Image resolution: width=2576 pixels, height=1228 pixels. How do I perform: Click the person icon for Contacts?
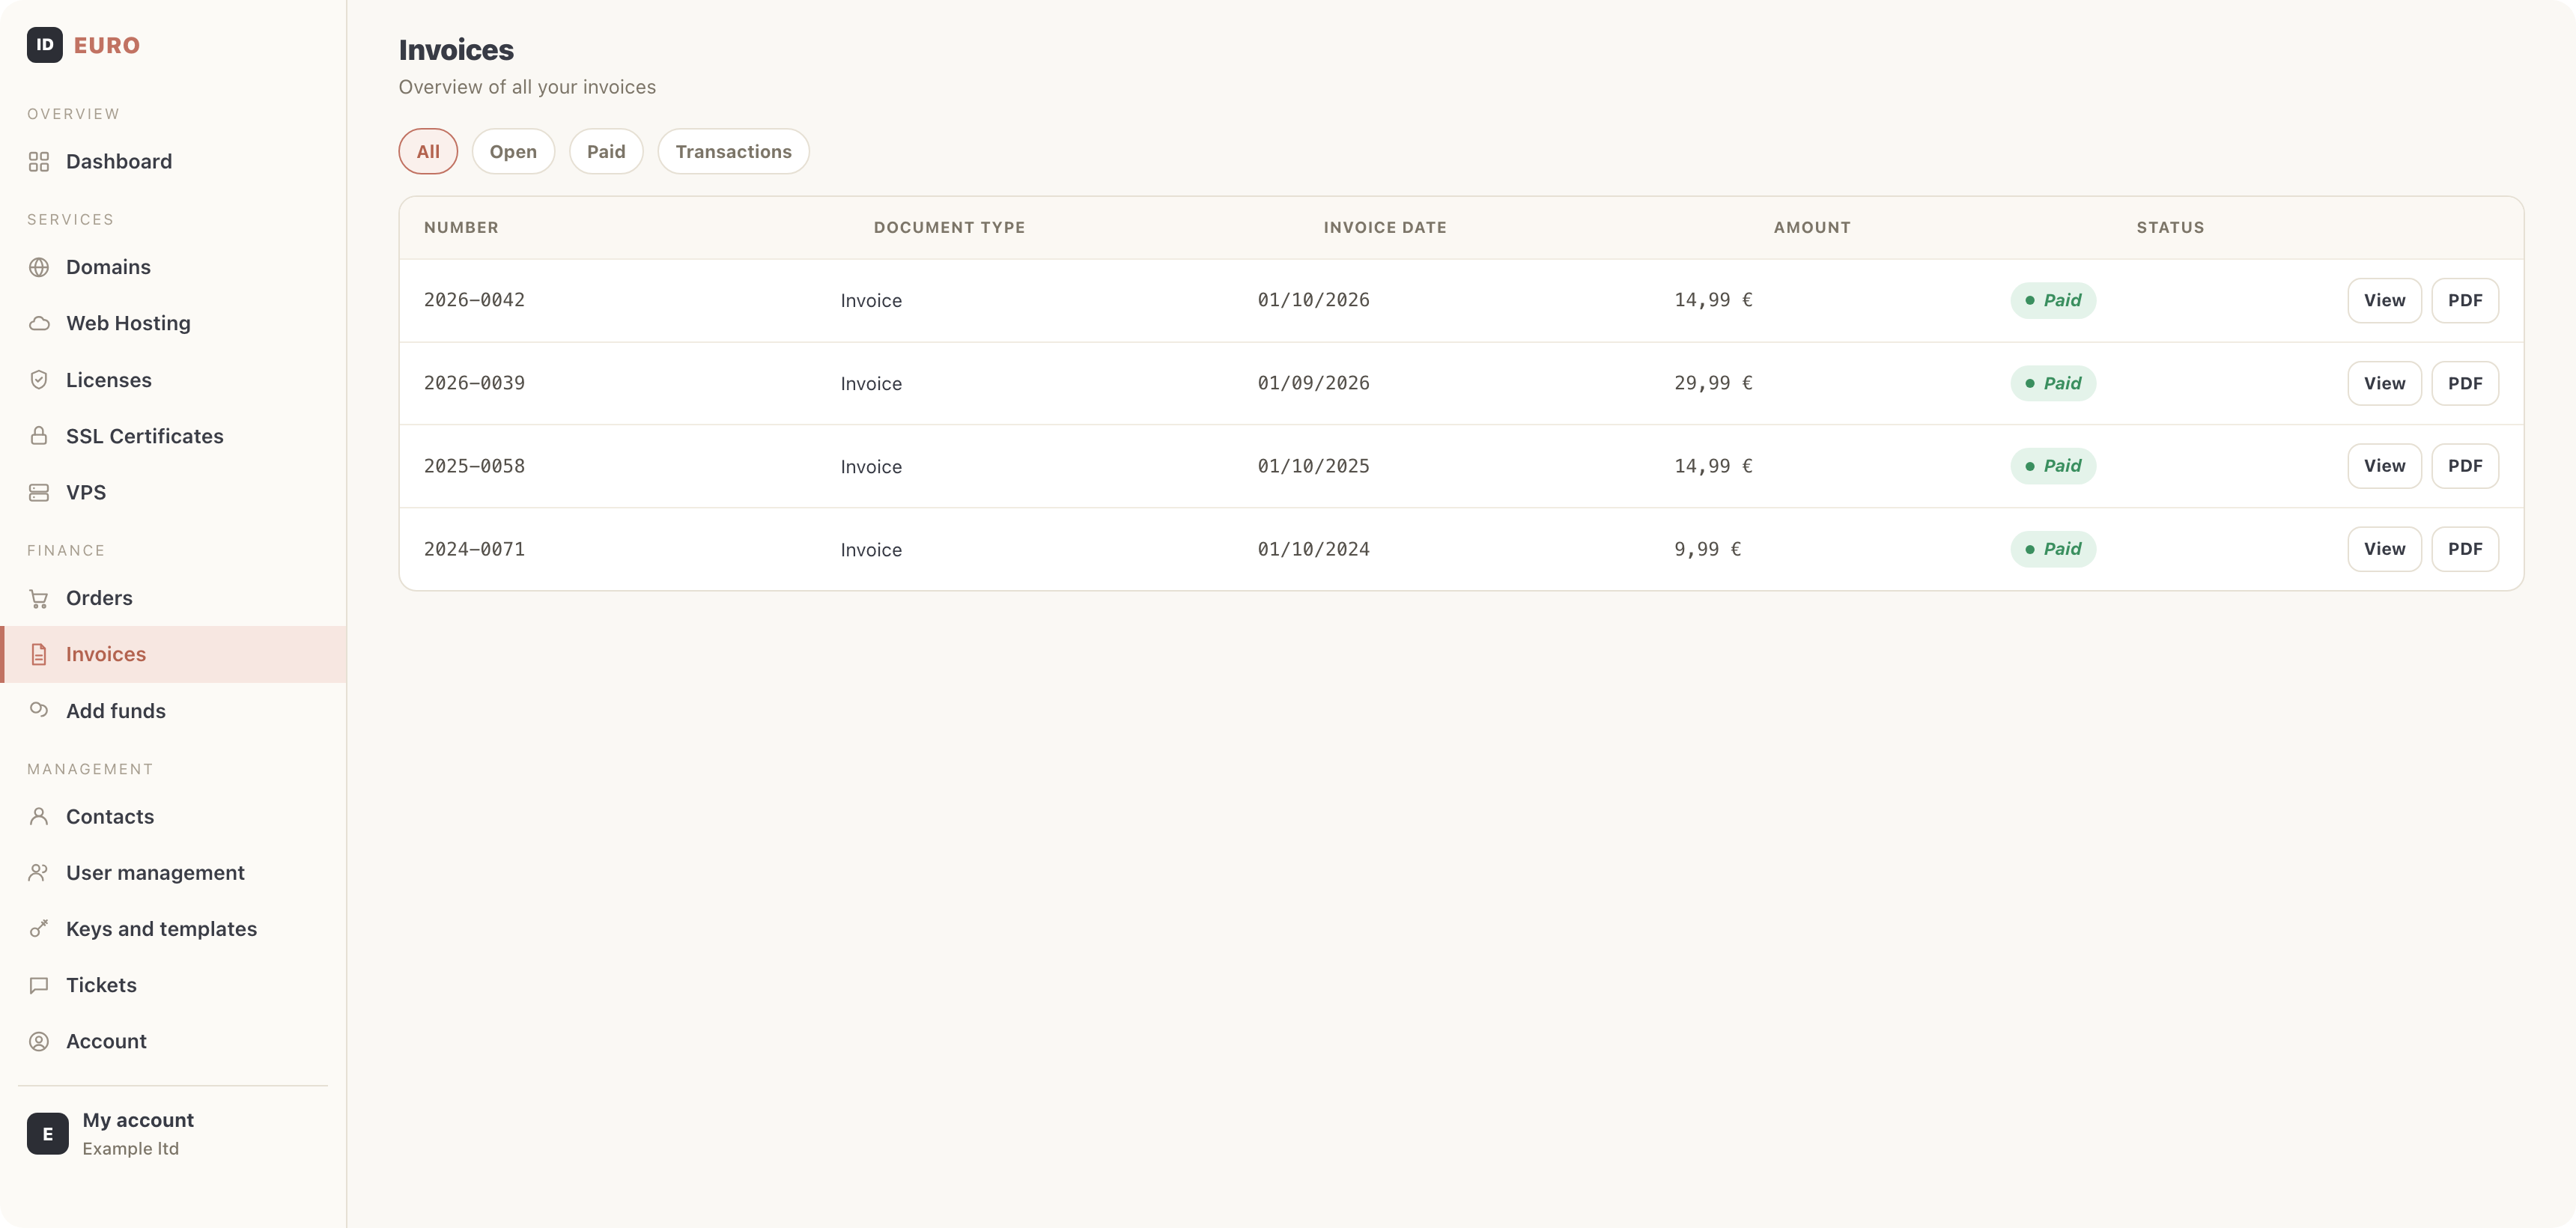click(x=39, y=816)
